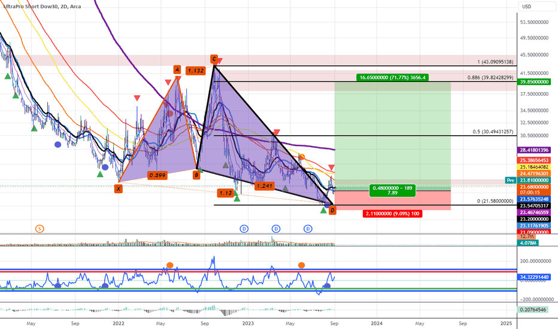The width and height of the screenshot is (558, 329).
Task: Select the harmonic pattern point D label
Action: [332, 211]
